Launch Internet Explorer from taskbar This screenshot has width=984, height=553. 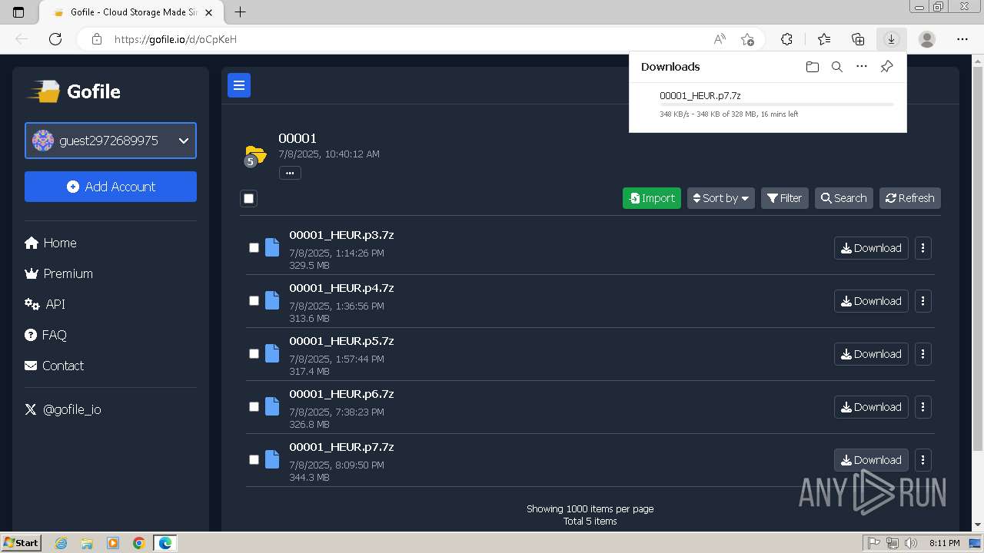[61, 543]
